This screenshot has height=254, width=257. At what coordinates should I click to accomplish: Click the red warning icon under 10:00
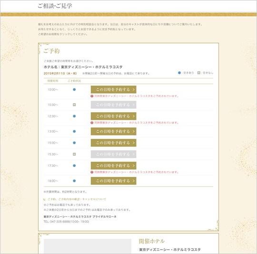coord(92,96)
